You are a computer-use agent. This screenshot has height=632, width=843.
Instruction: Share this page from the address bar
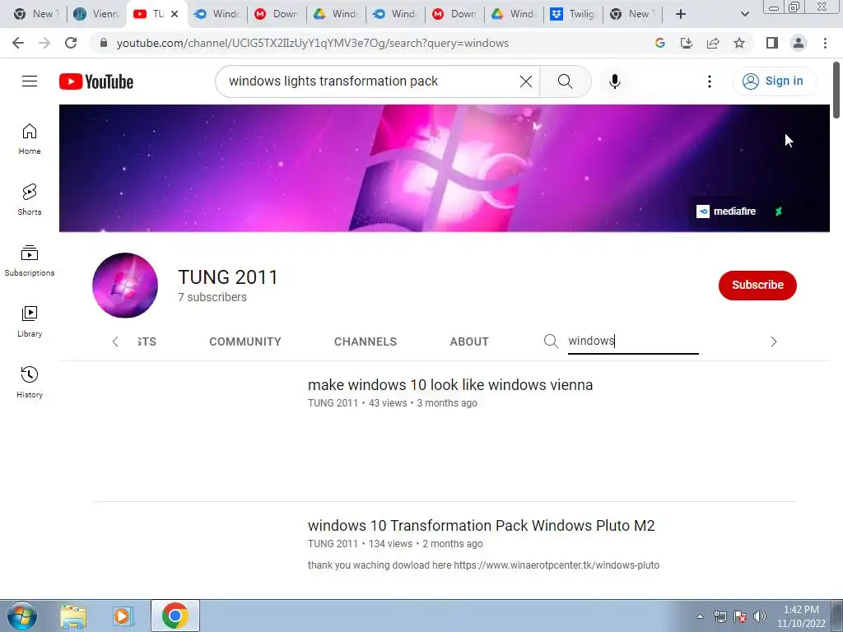click(713, 43)
